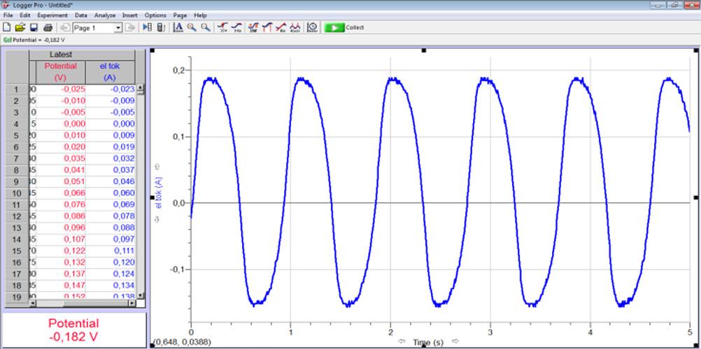Zoom out of the graph
Screen dimensions: 701x349
click(x=206, y=27)
